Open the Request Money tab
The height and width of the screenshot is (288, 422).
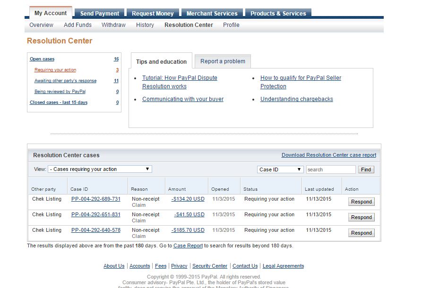[153, 13]
